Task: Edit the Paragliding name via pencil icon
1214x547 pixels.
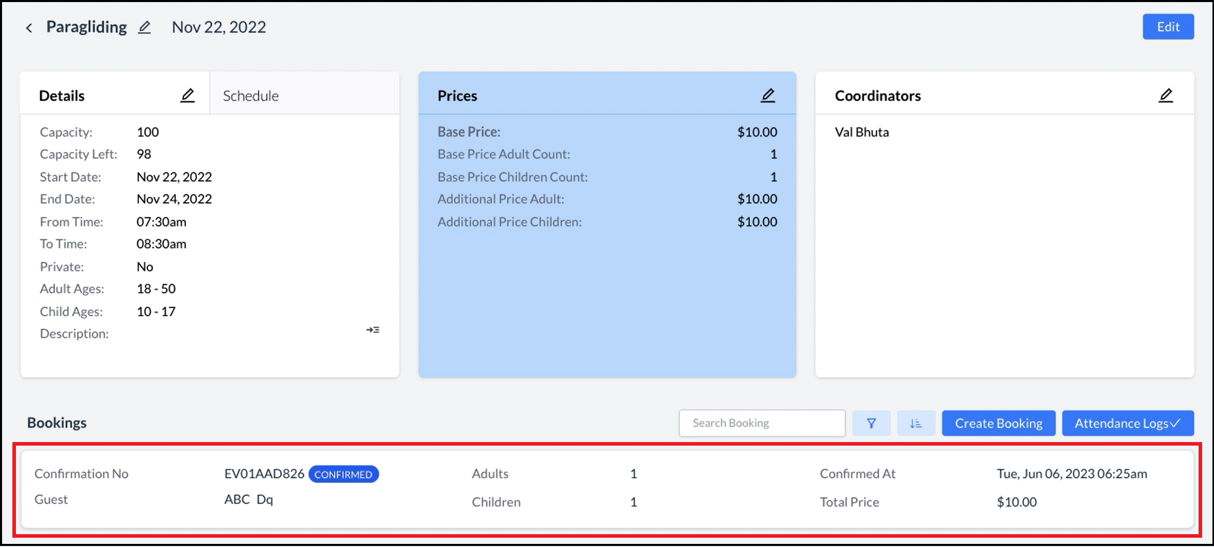Action: click(x=144, y=27)
